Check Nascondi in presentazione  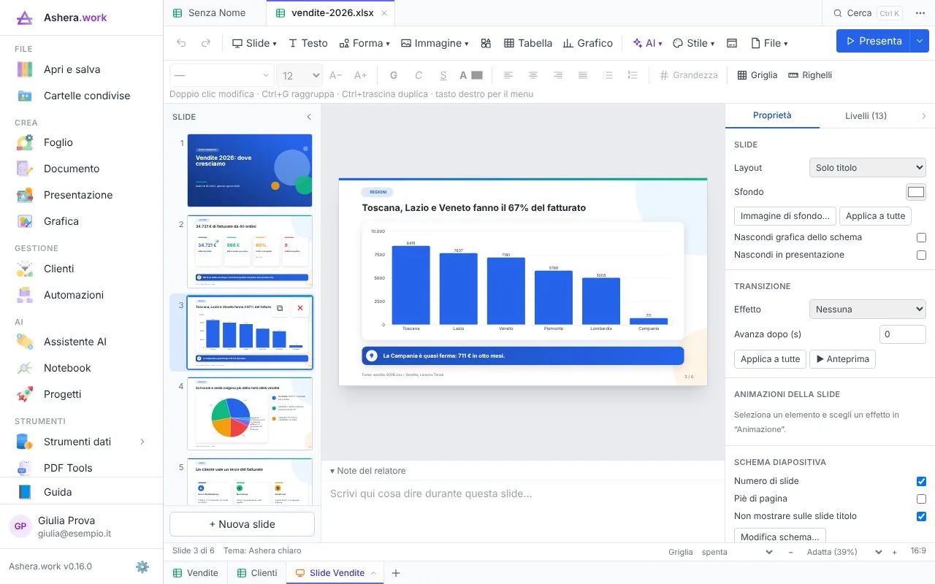click(x=921, y=255)
